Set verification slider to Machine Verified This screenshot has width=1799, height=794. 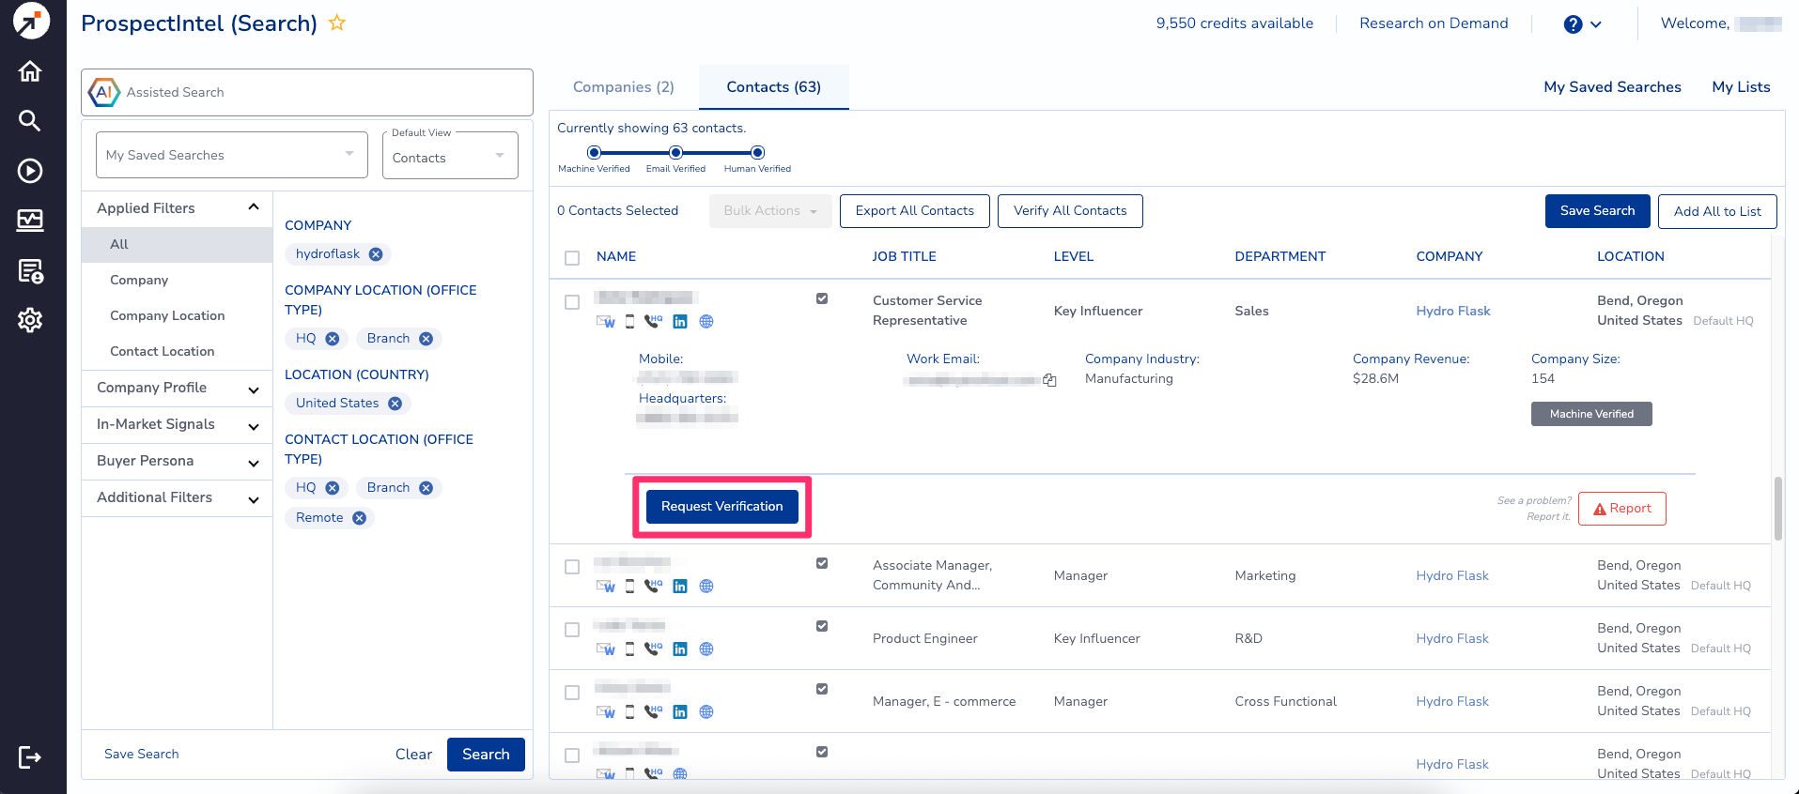point(594,152)
